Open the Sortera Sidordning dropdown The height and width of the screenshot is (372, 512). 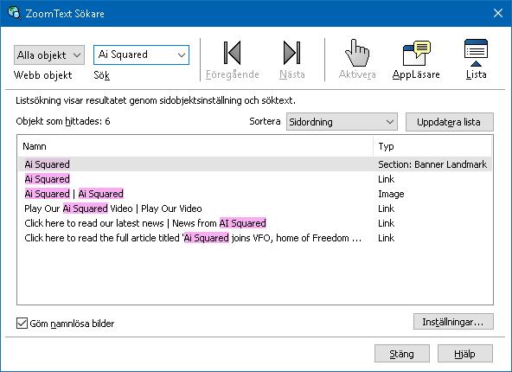[x=342, y=122]
